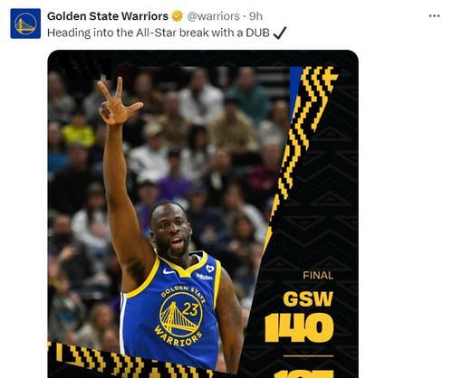The image size is (453, 378).
Task: Click the 9h timestamp
Action: pyautogui.click(x=255, y=16)
